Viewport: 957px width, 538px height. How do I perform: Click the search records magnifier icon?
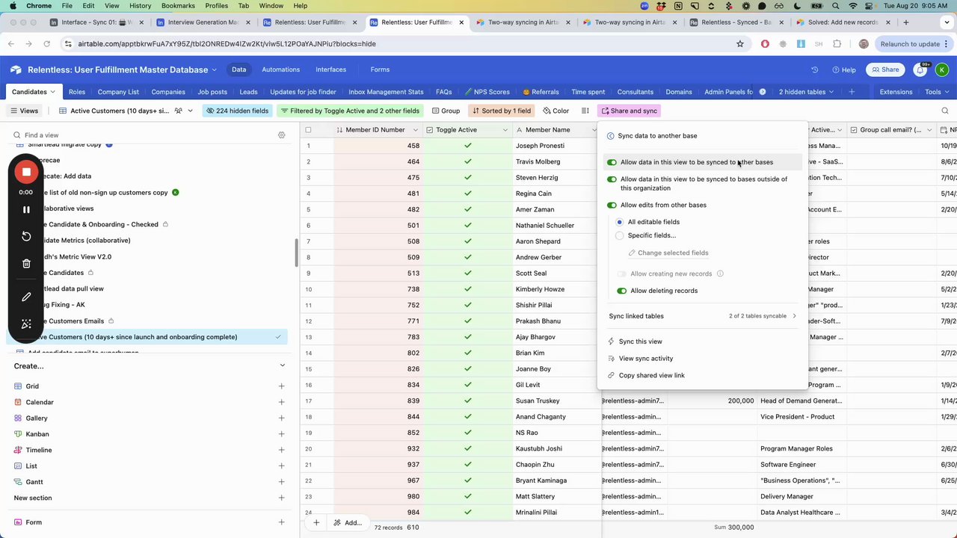945,111
